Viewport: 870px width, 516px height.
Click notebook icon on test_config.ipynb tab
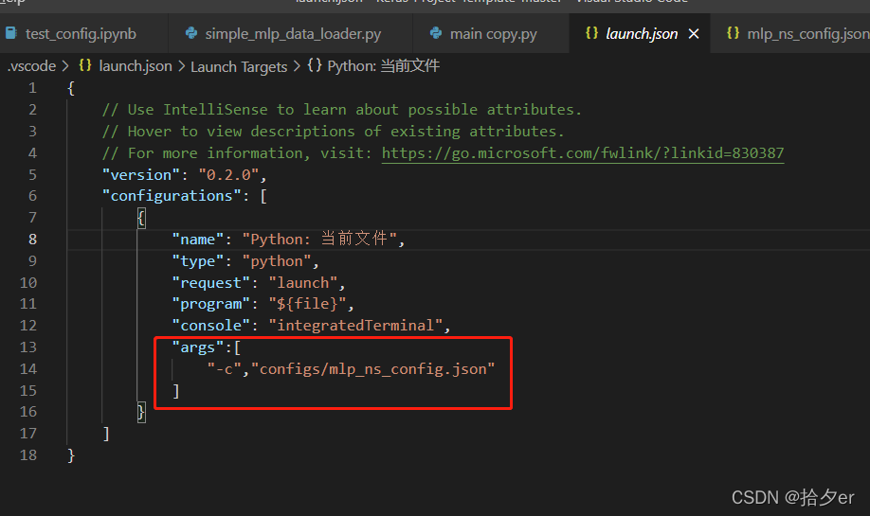pyautogui.click(x=11, y=33)
